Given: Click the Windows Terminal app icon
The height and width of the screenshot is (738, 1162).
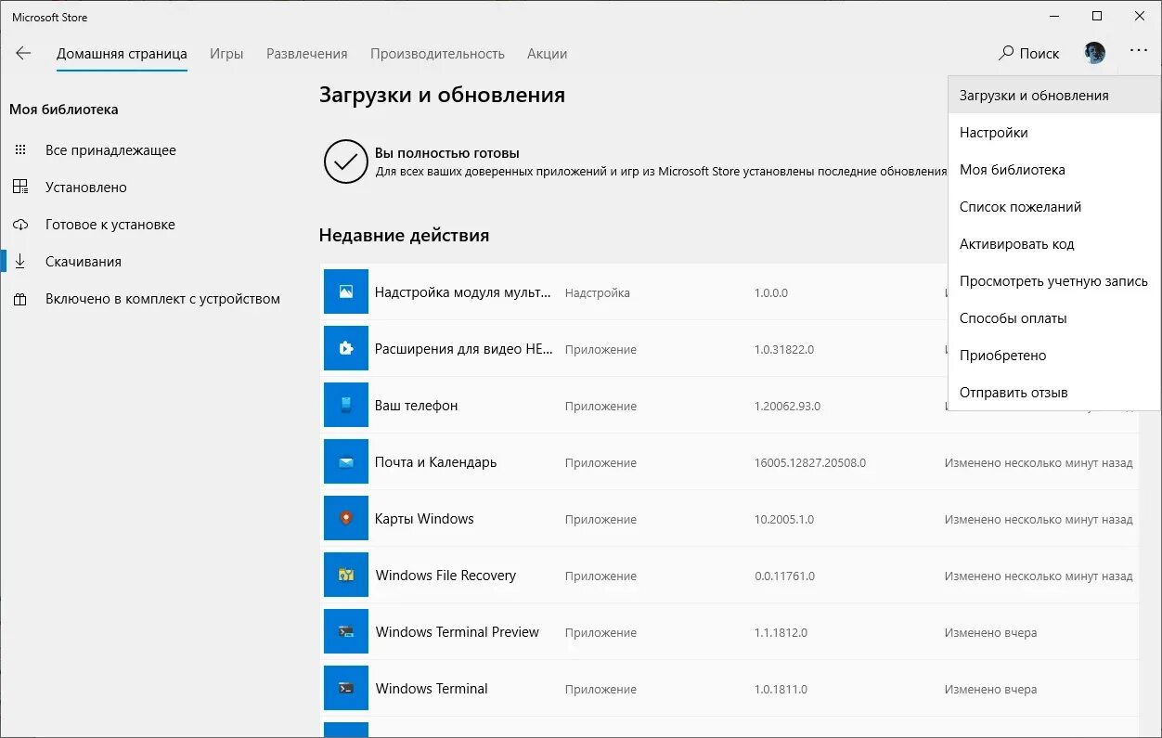Looking at the screenshot, I should 346,689.
